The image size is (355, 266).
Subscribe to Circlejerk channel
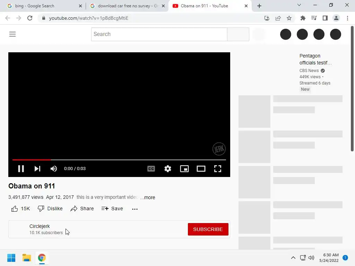(x=208, y=229)
